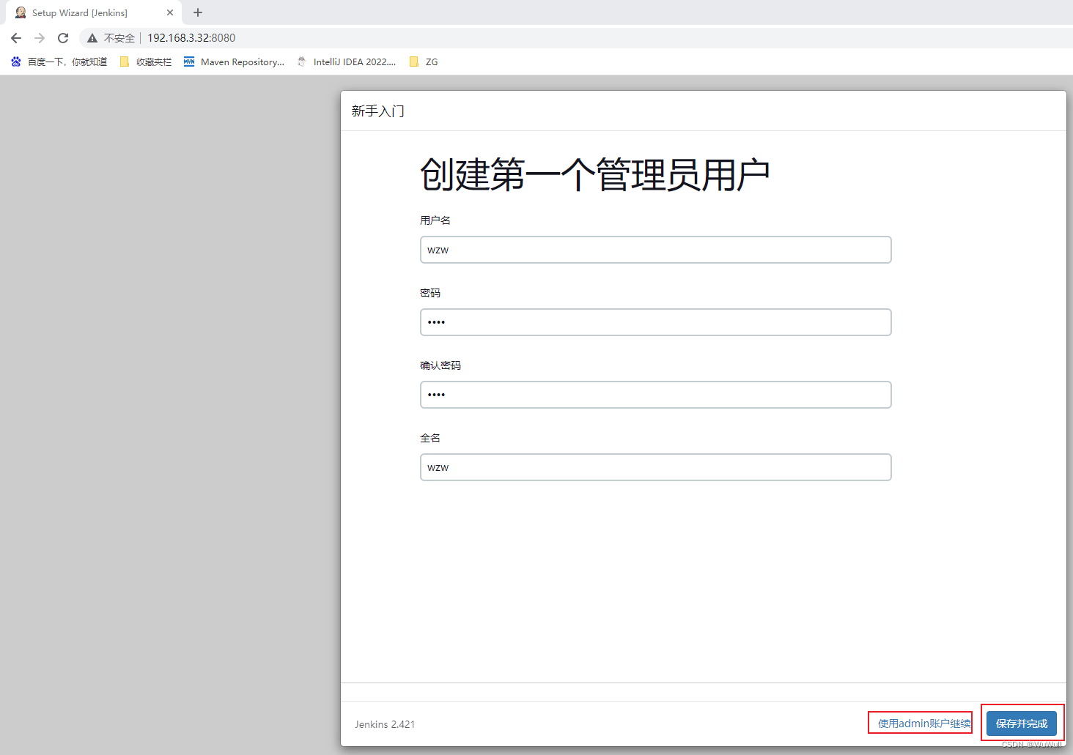Click the 全名 full name field
Viewport: 1073px width, 755px height.
656,467
